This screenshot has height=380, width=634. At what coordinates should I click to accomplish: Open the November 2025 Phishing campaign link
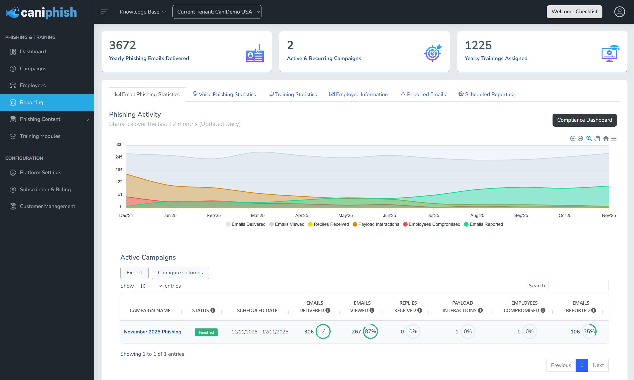152,332
